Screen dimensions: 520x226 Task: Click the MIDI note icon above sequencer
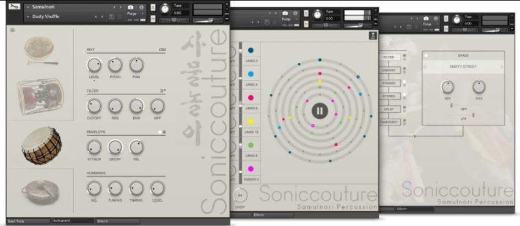tap(373, 36)
